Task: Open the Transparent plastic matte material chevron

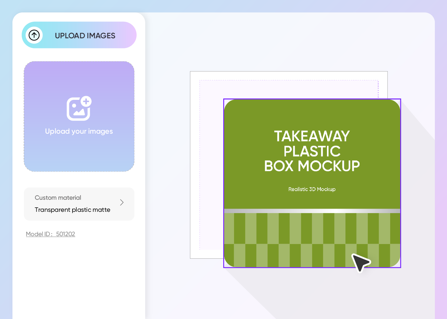Action: tap(121, 202)
